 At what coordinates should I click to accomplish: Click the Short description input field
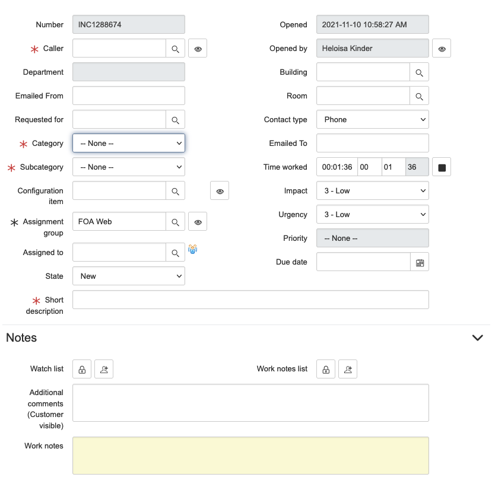[x=250, y=300]
